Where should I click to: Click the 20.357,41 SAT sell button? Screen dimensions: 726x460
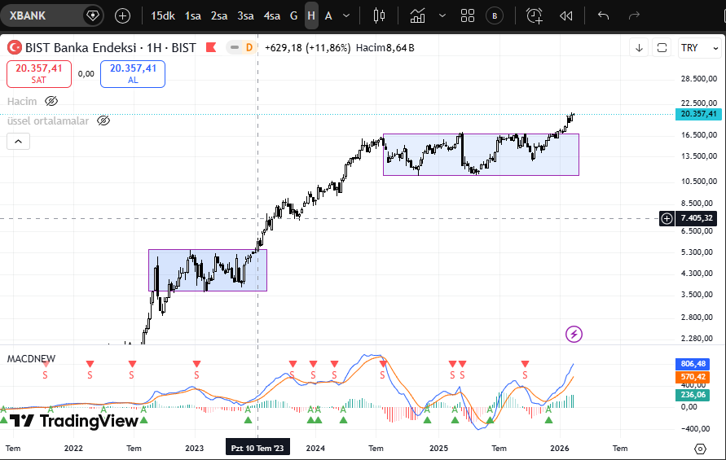pos(39,73)
